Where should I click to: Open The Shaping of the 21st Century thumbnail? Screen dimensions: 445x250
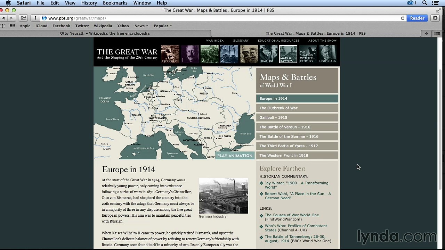pyautogui.click(x=308, y=54)
